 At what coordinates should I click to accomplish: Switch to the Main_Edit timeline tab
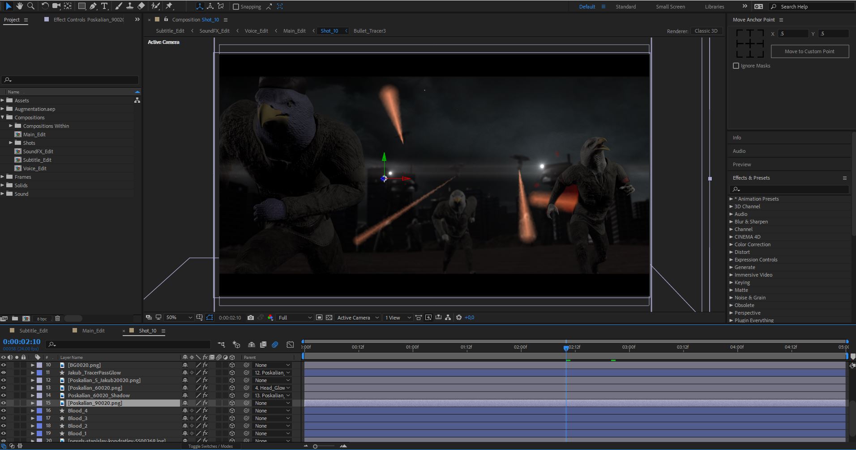point(93,331)
